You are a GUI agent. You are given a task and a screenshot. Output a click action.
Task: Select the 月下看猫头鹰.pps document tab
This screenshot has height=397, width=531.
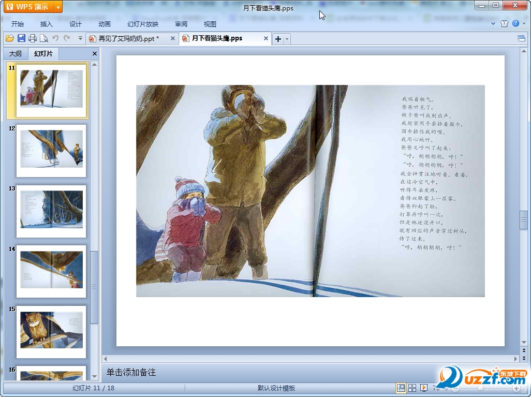pos(217,38)
